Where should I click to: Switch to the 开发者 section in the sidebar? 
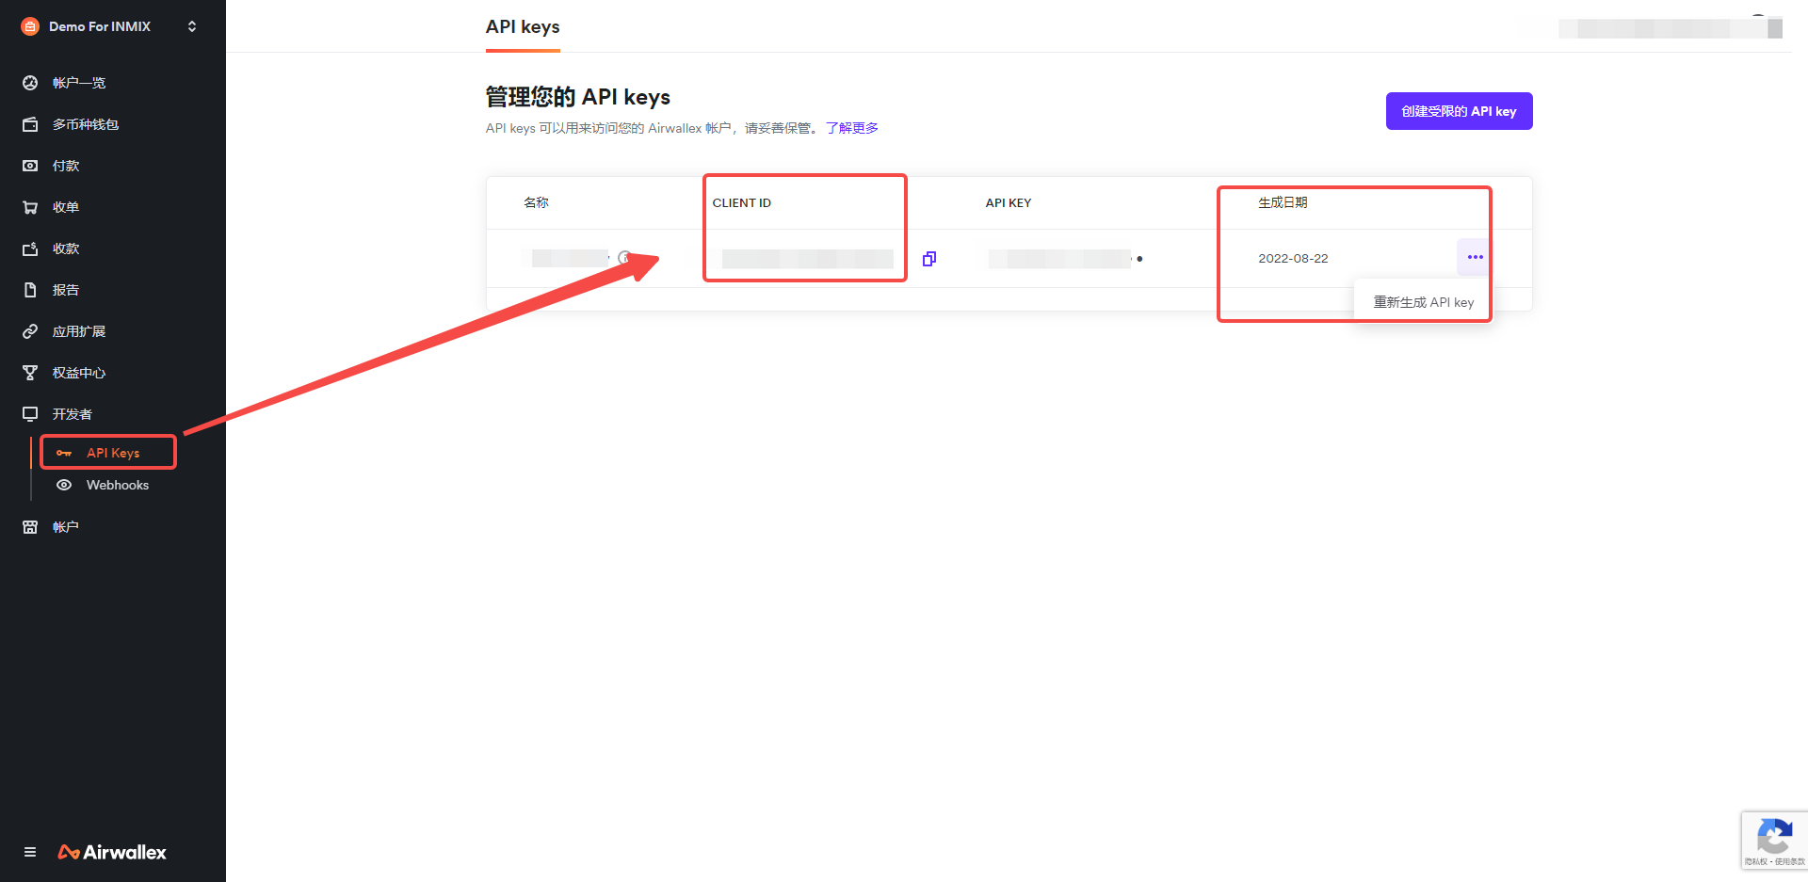[71, 413]
